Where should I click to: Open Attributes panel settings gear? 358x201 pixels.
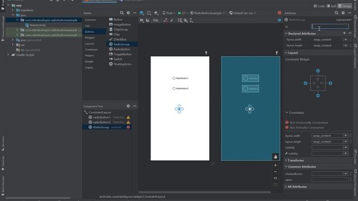tap(343, 13)
